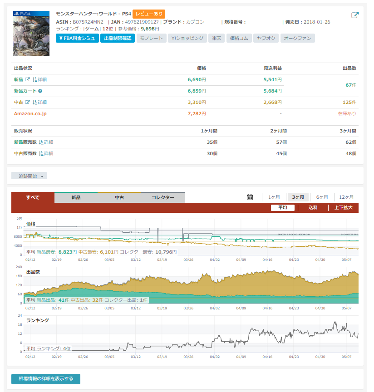Click 見込利益 value 5,541円
The height and width of the screenshot is (392, 374).
(273, 79)
